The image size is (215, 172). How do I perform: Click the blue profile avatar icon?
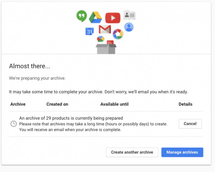(129, 27)
